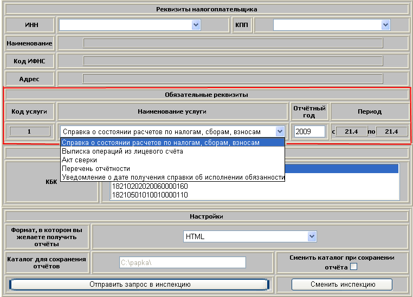The height and width of the screenshot is (297, 413).
Task: Collapse the Наименование услуги dropdown arrow
Action: (x=280, y=131)
